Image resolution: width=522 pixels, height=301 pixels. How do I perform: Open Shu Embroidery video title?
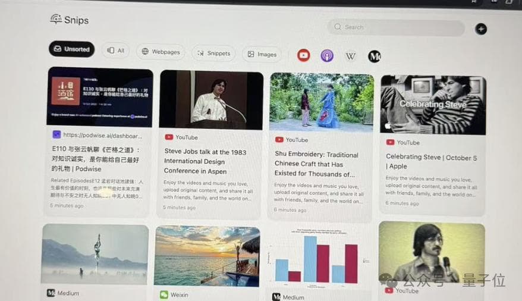(316, 164)
